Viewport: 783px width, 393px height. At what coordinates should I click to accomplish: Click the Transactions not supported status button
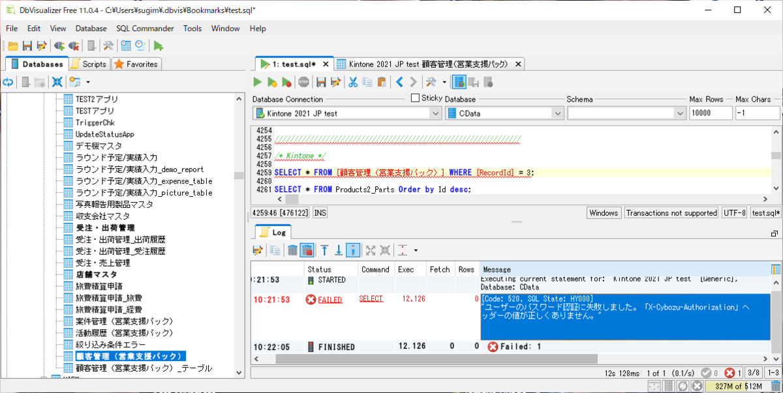click(671, 213)
